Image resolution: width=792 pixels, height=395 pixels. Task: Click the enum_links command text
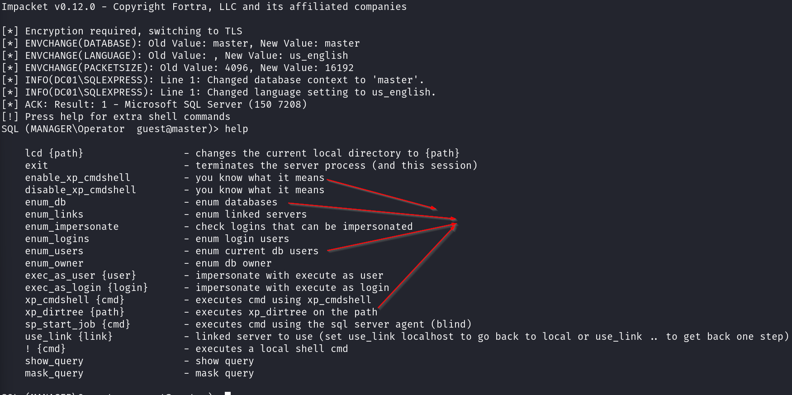point(54,214)
